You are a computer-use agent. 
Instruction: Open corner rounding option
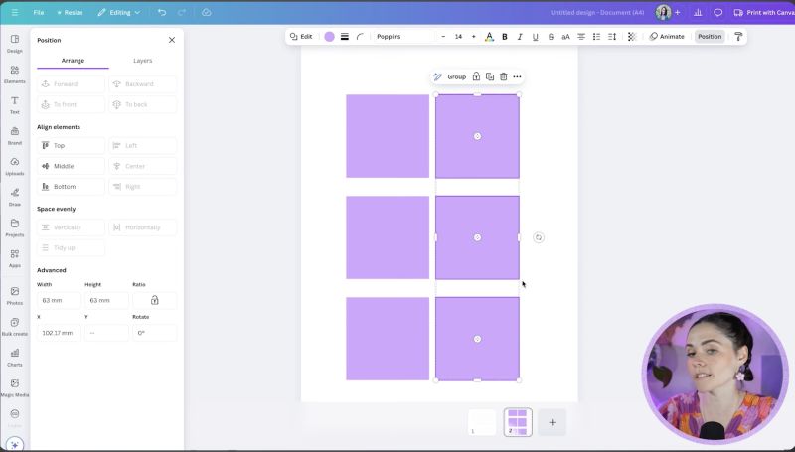pos(360,37)
